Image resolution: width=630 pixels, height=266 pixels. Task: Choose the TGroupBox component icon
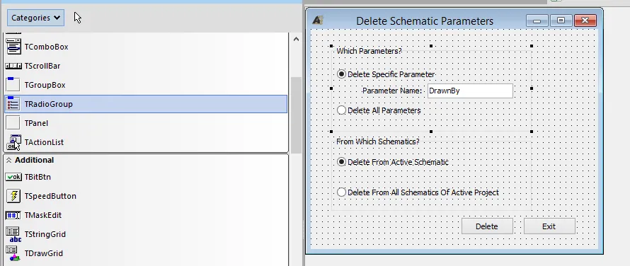click(13, 85)
